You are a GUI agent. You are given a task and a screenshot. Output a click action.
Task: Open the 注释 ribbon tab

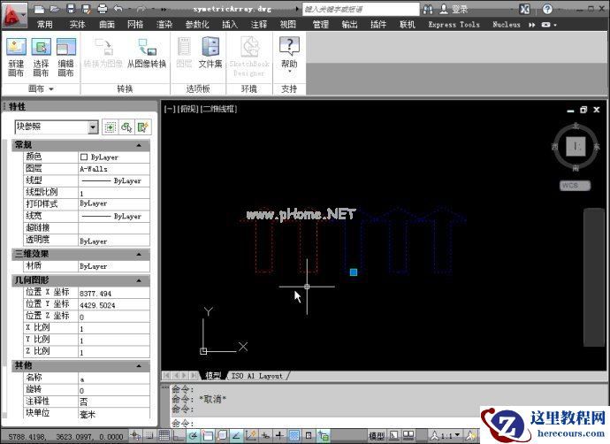[259, 25]
